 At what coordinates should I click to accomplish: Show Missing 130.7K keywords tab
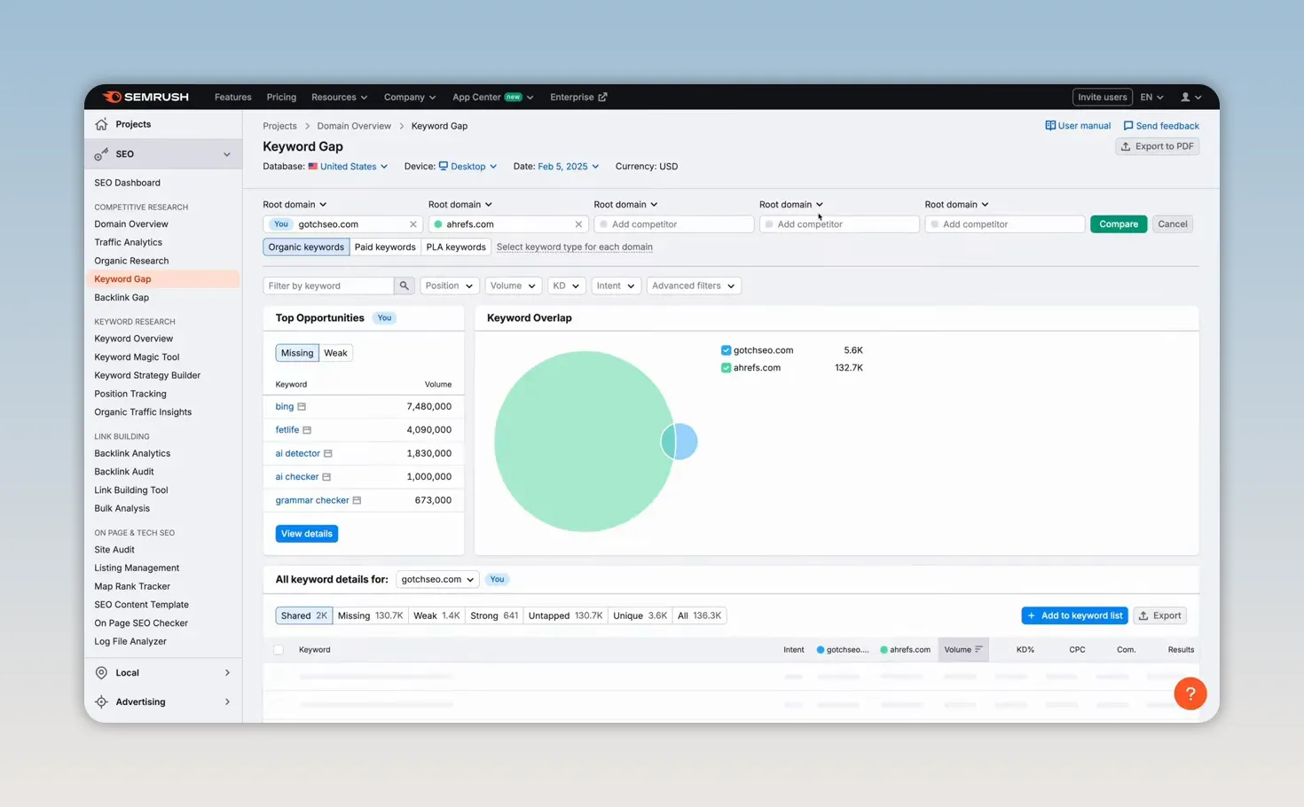click(x=371, y=615)
